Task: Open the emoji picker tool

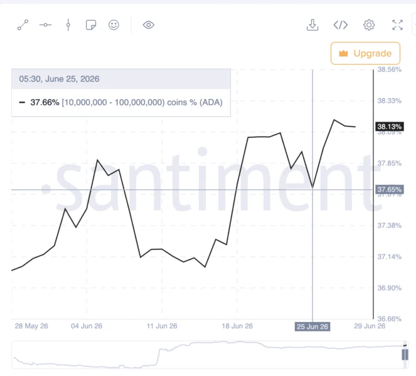Action: click(114, 25)
